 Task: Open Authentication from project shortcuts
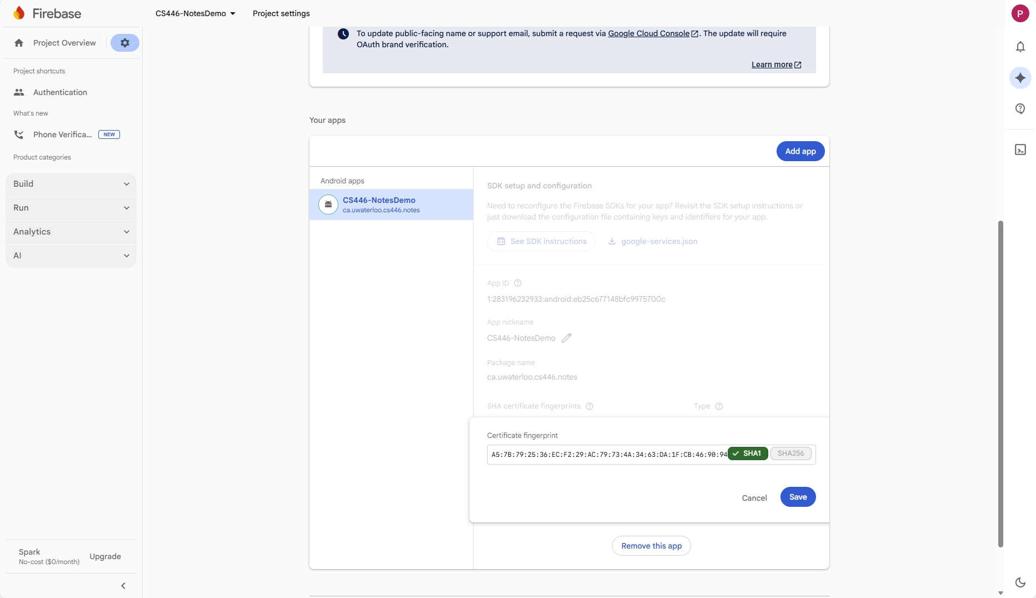[60, 92]
